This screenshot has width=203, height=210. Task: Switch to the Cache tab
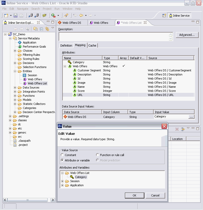[92, 46]
